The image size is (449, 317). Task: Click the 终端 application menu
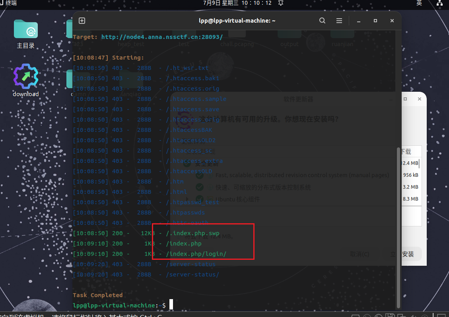11,3
